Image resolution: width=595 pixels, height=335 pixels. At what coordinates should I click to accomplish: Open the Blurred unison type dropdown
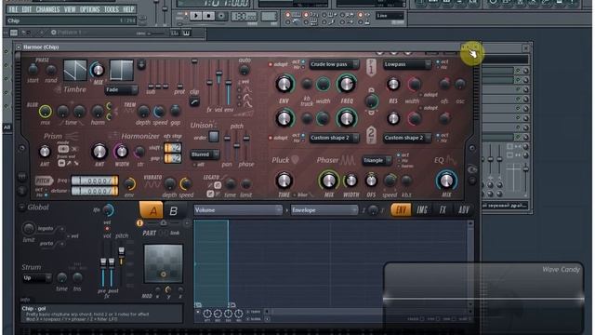click(205, 154)
